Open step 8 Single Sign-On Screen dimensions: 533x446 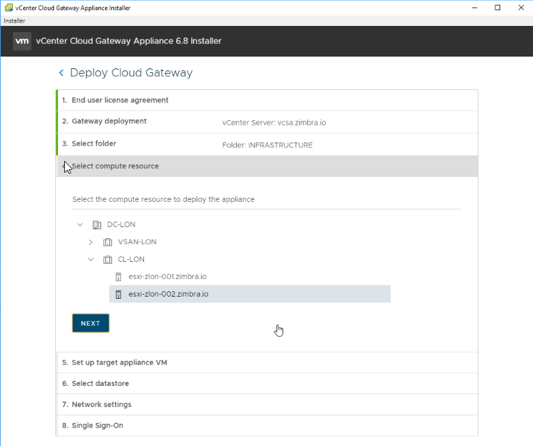pyautogui.click(x=267, y=426)
